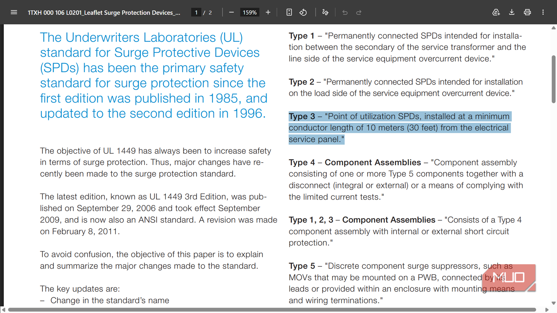Edit the current page number field

click(196, 12)
